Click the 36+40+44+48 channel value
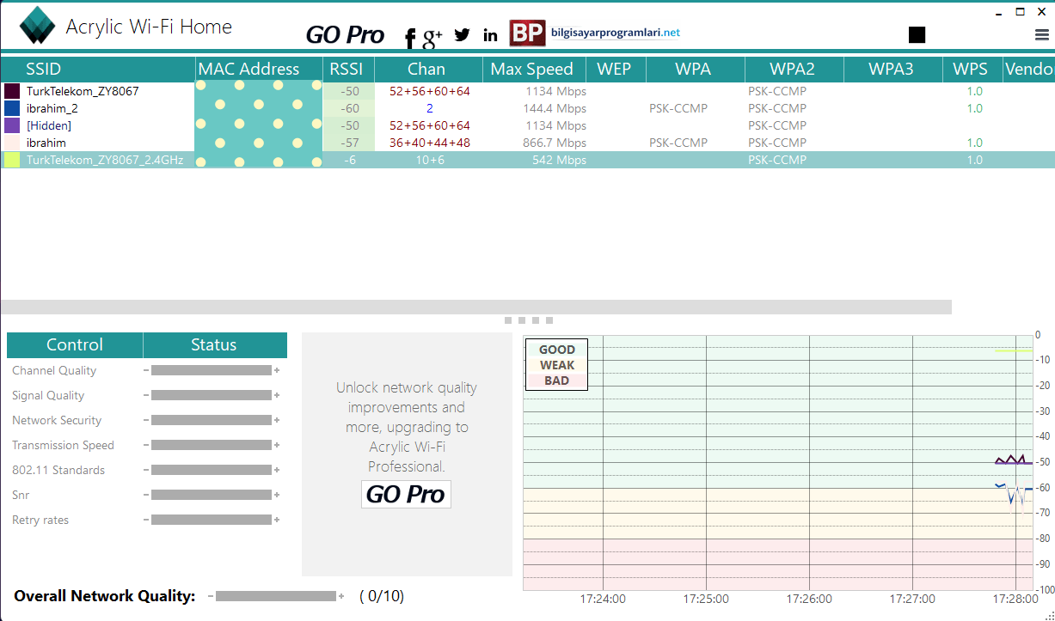1055x621 pixels. click(x=430, y=143)
